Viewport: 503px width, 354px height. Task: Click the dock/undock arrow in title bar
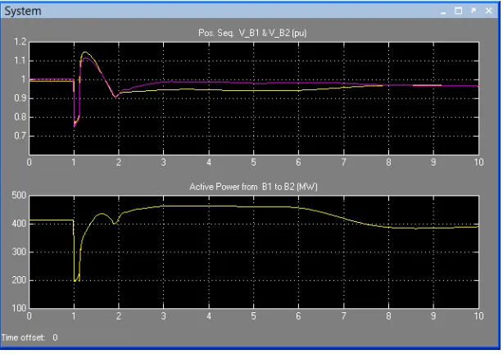tap(474, 11)
